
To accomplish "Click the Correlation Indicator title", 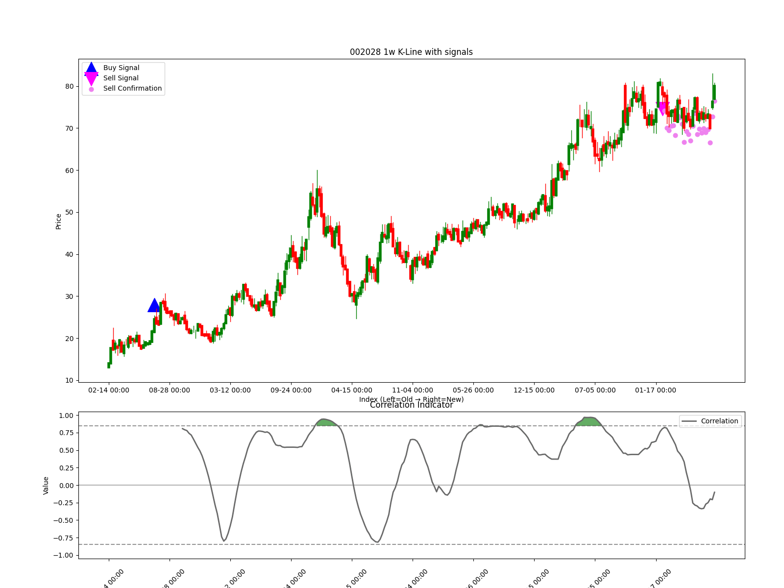I will click(x=411, y=405).
